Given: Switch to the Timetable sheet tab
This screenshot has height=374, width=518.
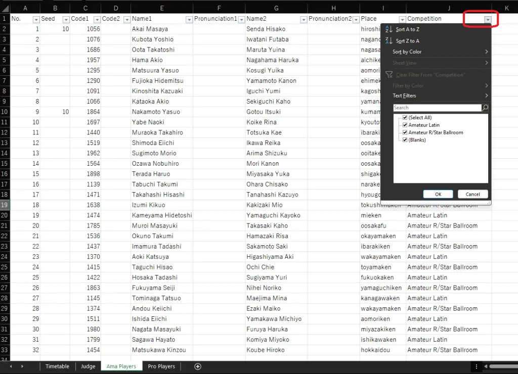Looking at the screenshot, I should tap(57, 366).
